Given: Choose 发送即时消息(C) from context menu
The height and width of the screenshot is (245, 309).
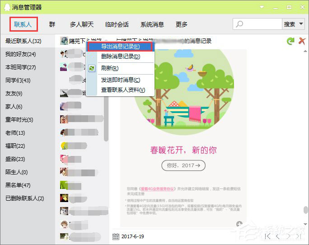Looking at the screenshot, I should point(120,80).
